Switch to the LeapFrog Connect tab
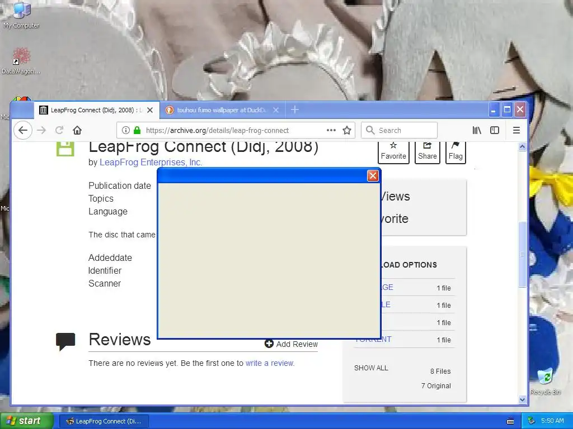This screenshot has width=573, height=429. pyautogui.click(x=97, y=110)
